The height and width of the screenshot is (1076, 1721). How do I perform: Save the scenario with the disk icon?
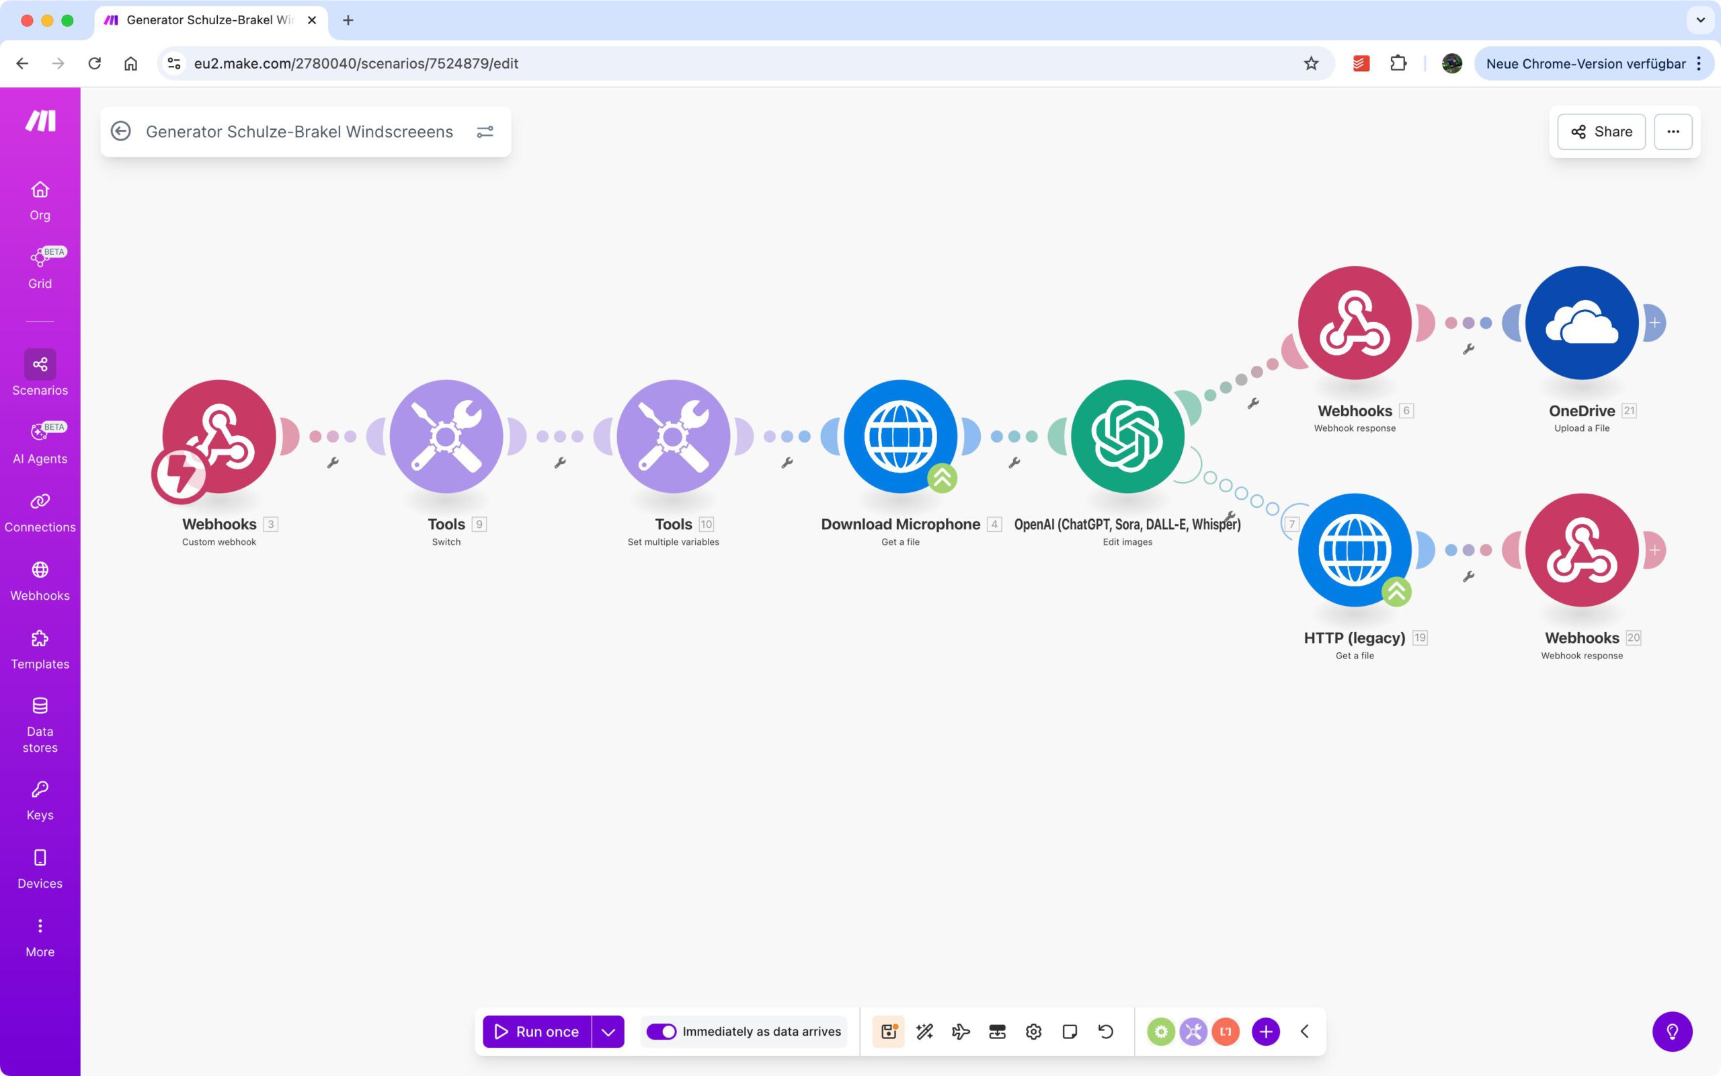tap(888, 1031)
